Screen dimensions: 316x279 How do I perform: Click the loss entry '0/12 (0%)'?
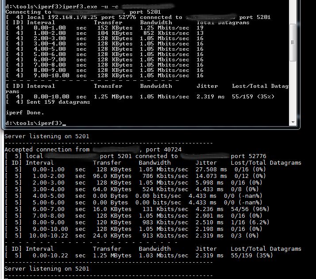(x=250, y=176)
